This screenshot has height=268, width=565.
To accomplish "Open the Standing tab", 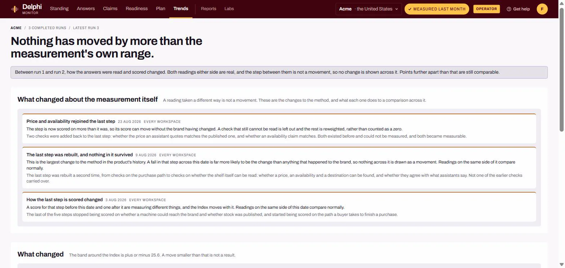I will (x=59, y=9).
